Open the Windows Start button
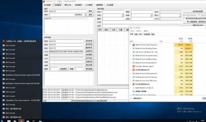Screen dimensions: 206x122 (x=2, y=121)
